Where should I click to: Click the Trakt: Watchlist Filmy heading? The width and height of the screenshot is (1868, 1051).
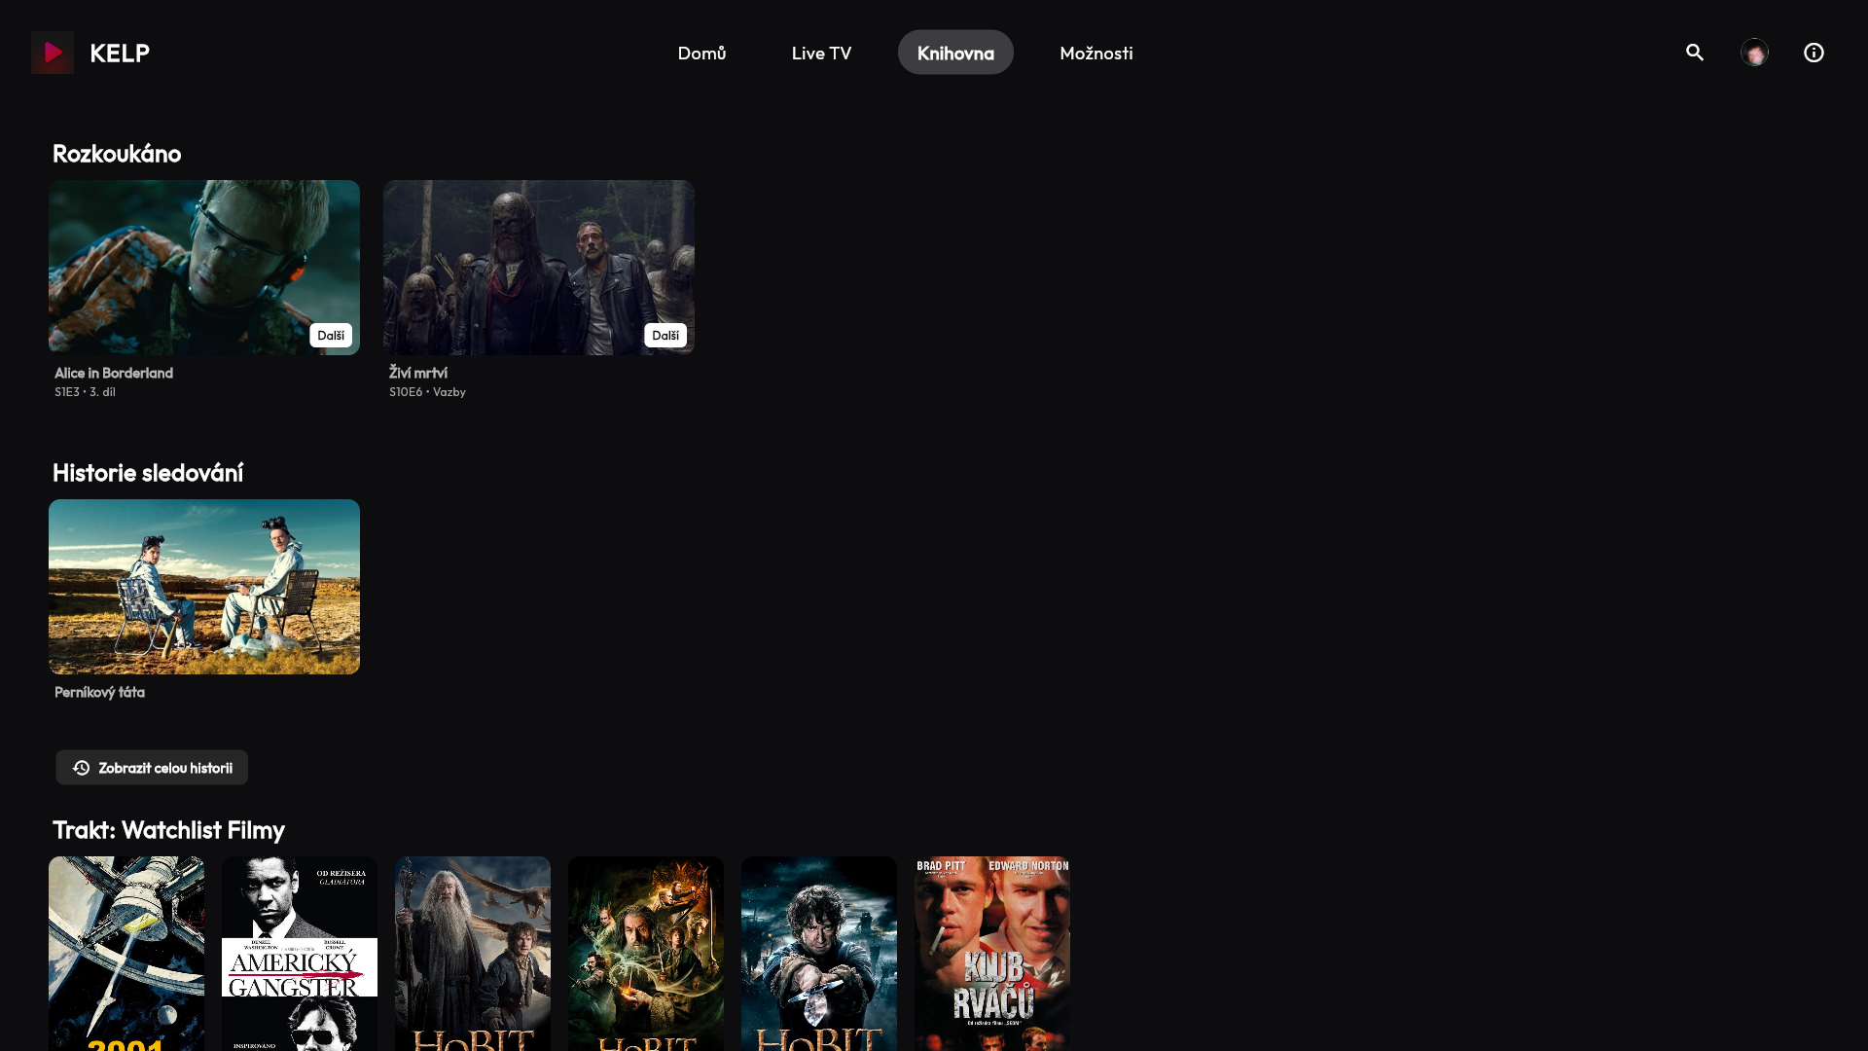point(168,830)
